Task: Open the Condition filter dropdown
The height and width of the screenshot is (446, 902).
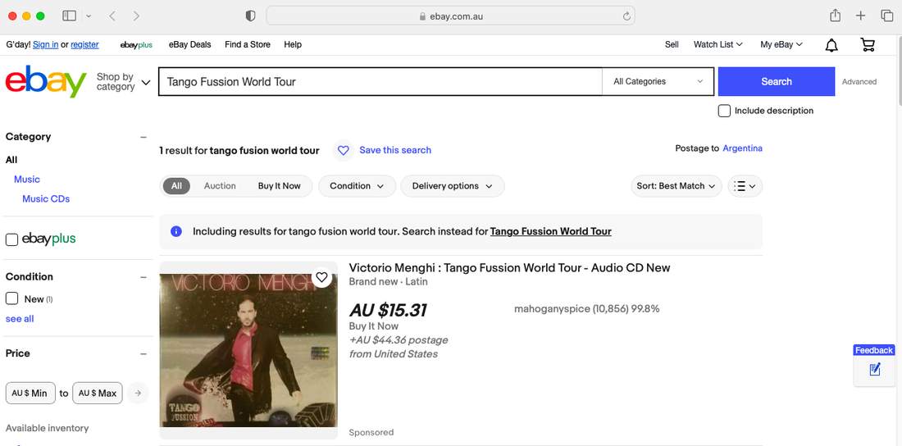Action: [357, 186]
